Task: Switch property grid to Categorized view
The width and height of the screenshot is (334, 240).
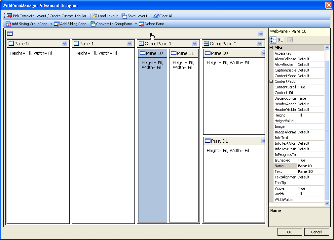Action: point(273,40)
